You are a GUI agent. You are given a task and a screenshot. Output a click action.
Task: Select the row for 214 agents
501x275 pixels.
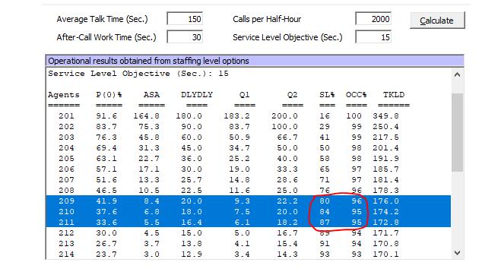249,254
